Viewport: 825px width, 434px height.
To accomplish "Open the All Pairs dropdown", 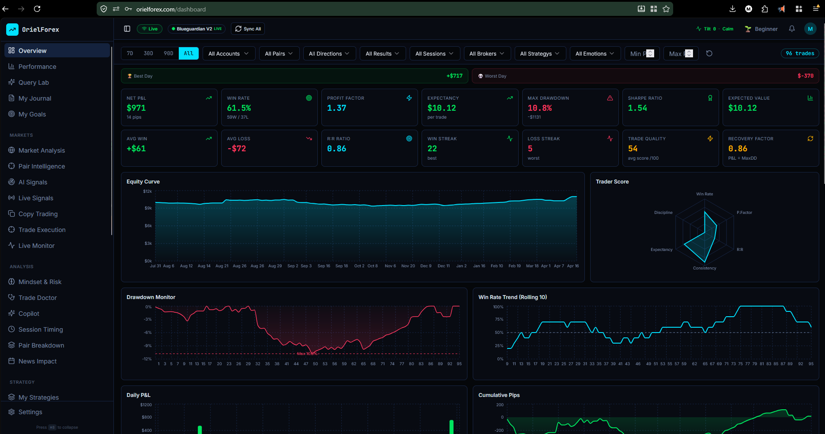I will pyautogui.click(x=279, y=53).
